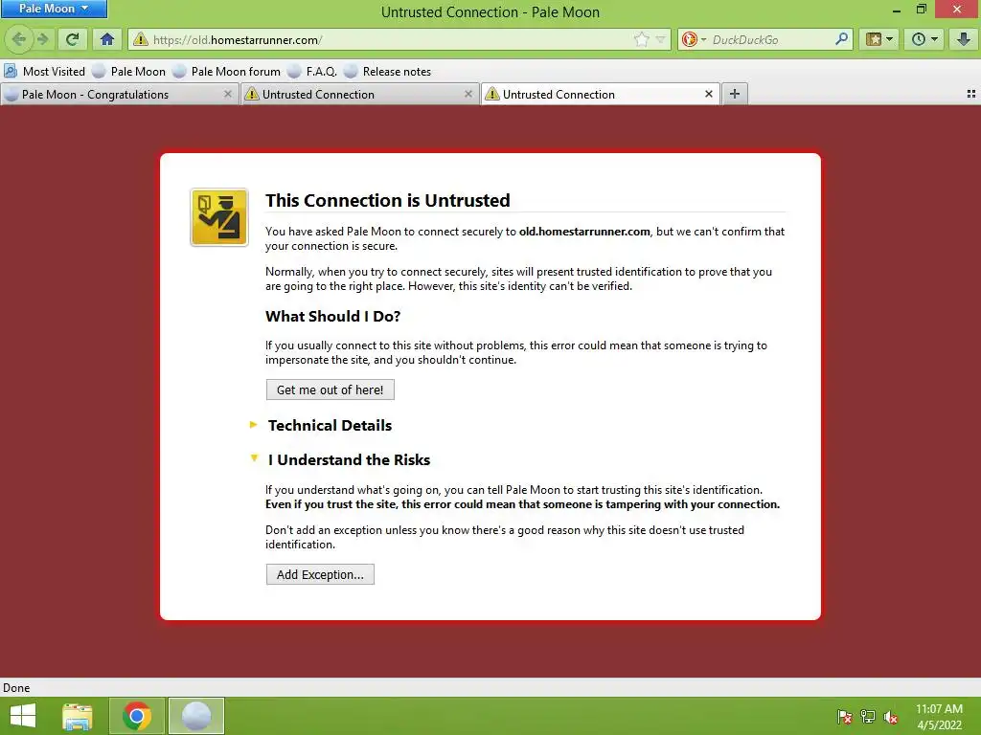Click the What Should I Do? heading
The width and height of the screenshot is (981, 735).
click(332, 316)
